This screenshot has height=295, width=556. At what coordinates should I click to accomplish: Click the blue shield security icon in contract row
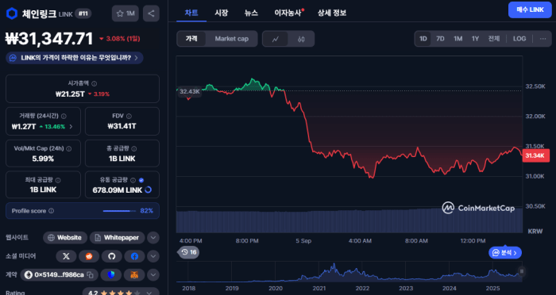pos(111,275)
